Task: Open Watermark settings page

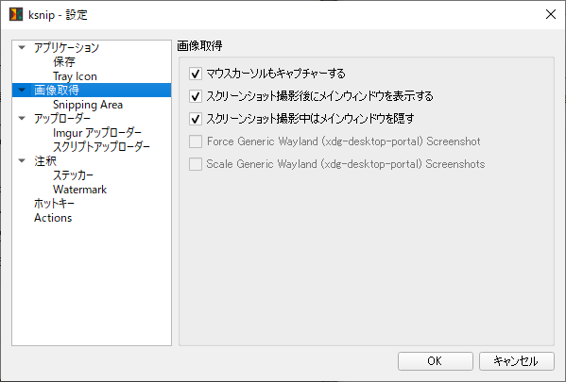Action: (x=79, y=190)
